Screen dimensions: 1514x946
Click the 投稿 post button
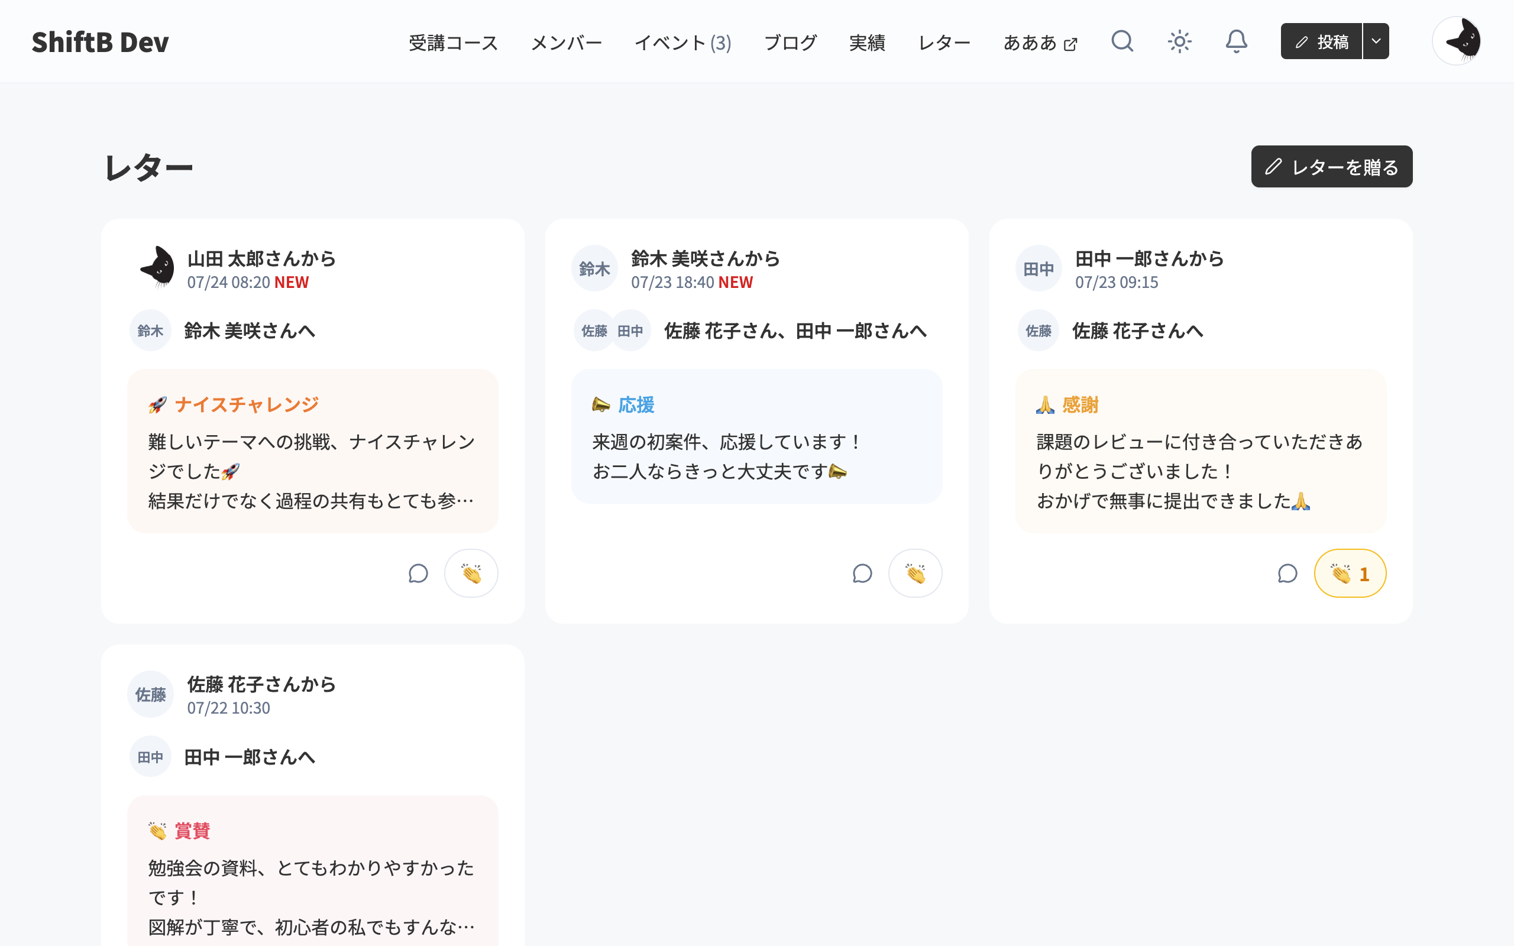click(1321, 41)
